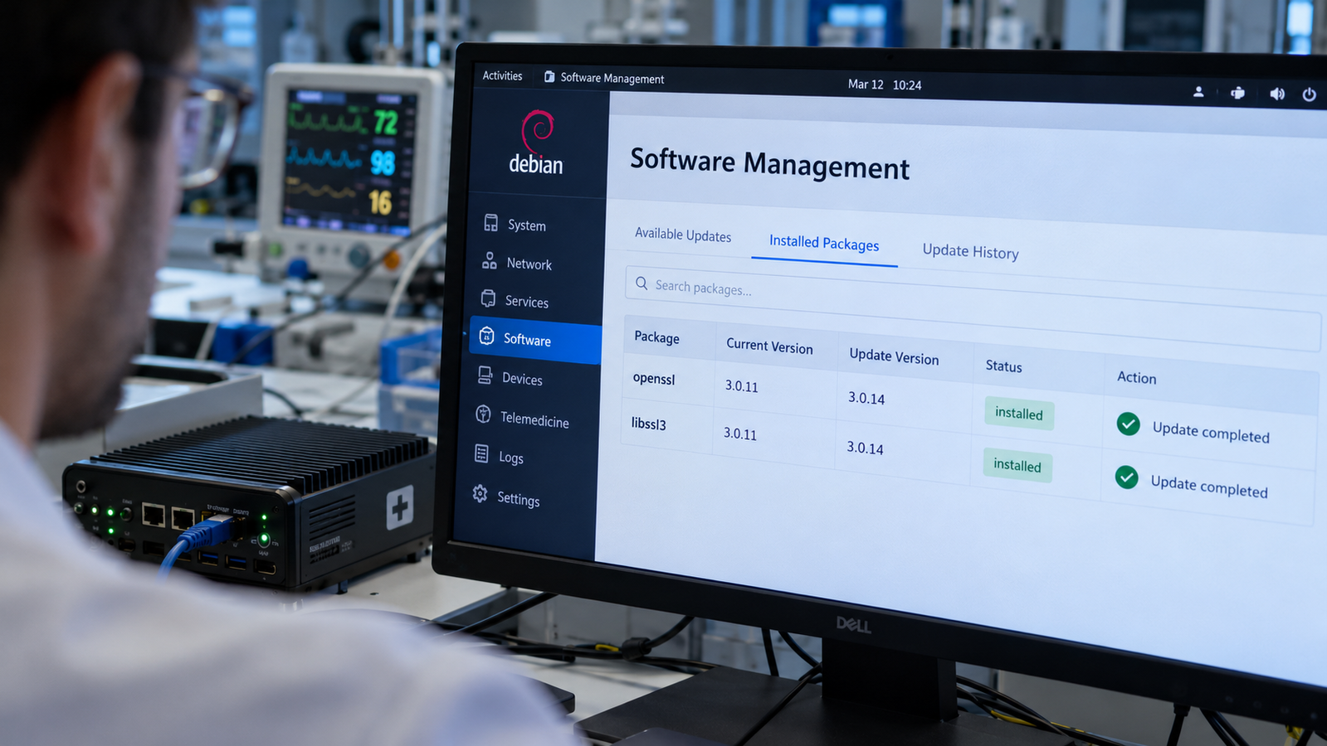Viewport: 1327px width, 746px height.
Task: Switch to the Available Updates tab
Action: [683, 235]
